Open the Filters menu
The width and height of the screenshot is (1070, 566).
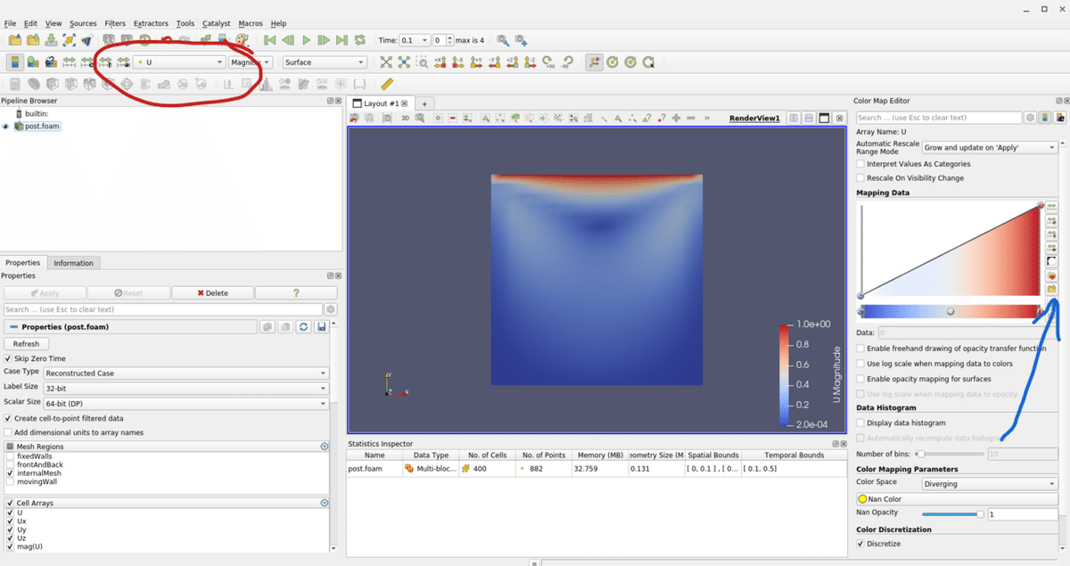115,23
